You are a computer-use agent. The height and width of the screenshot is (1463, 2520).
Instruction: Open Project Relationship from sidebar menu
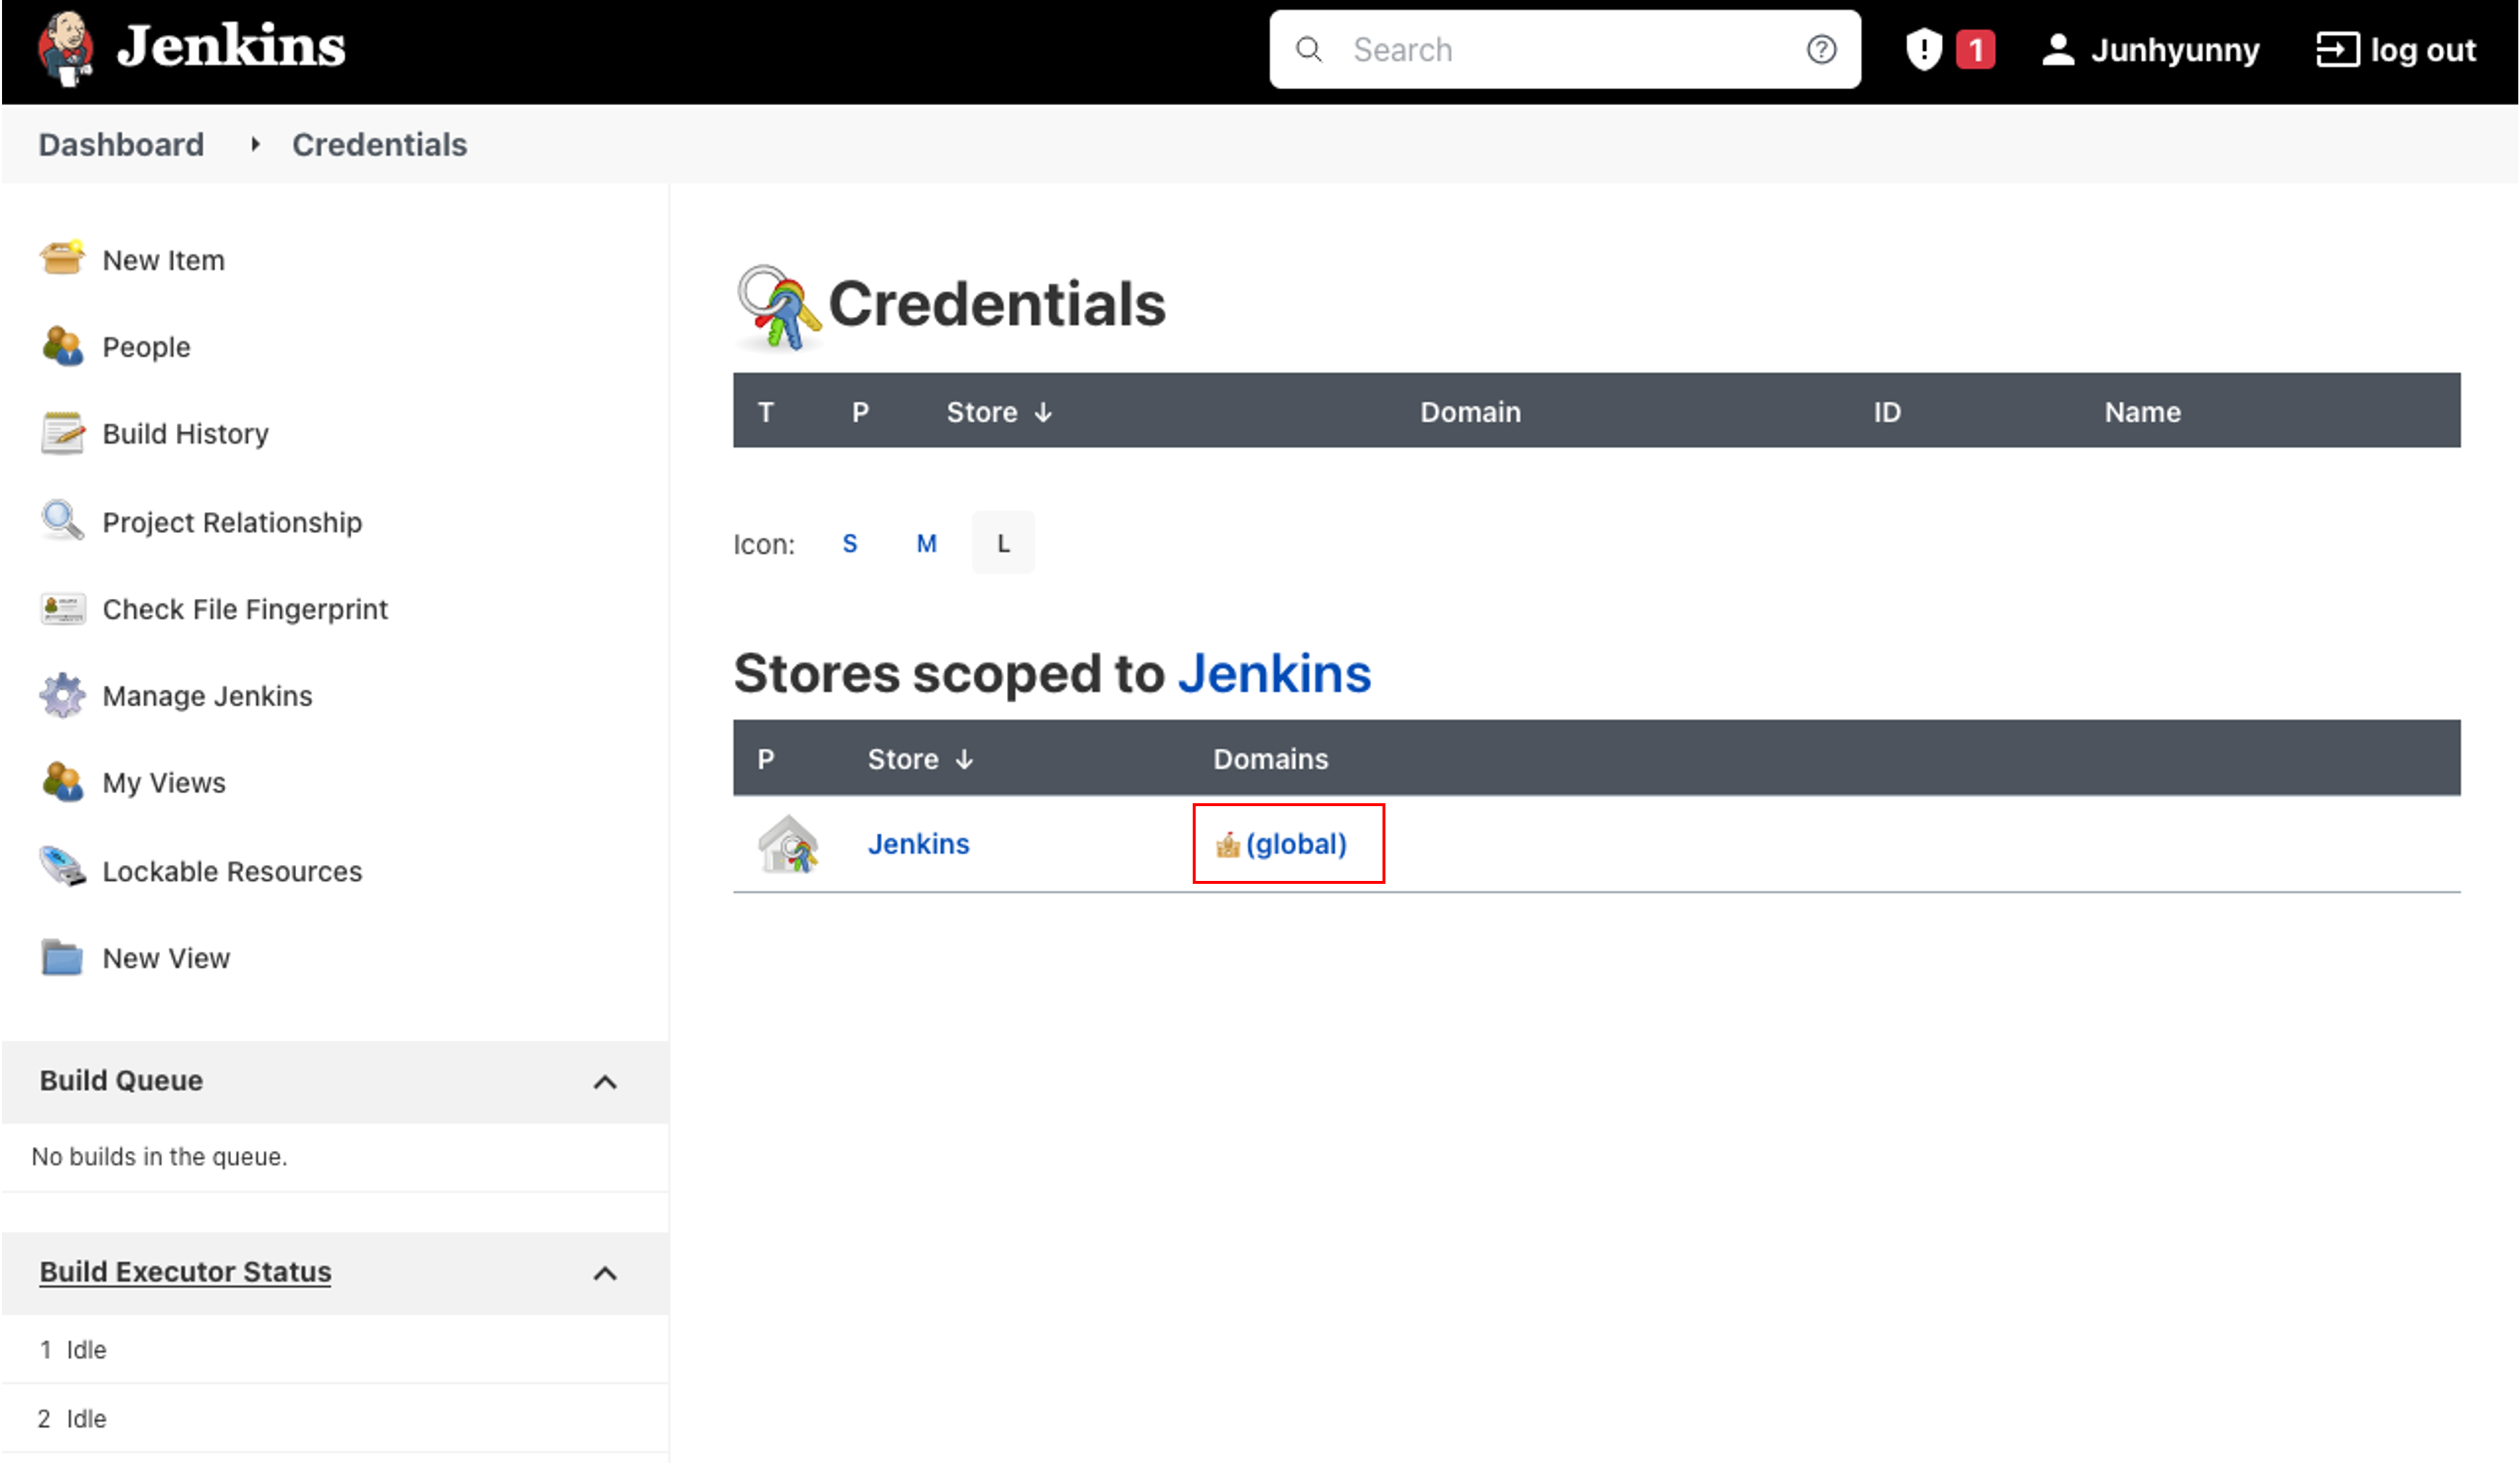point(232,522)
